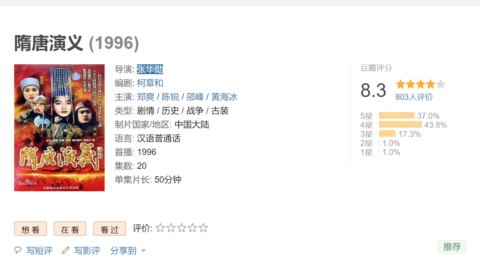This screenshot has height=267, width=480.
Task: Click the second rating star
Action: 171,228
